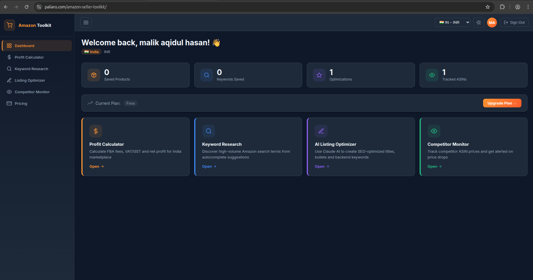Open Competitor Monitor in the sidebar
The height and width of the screenshot is (280, 533).
(x=37, y=92)
